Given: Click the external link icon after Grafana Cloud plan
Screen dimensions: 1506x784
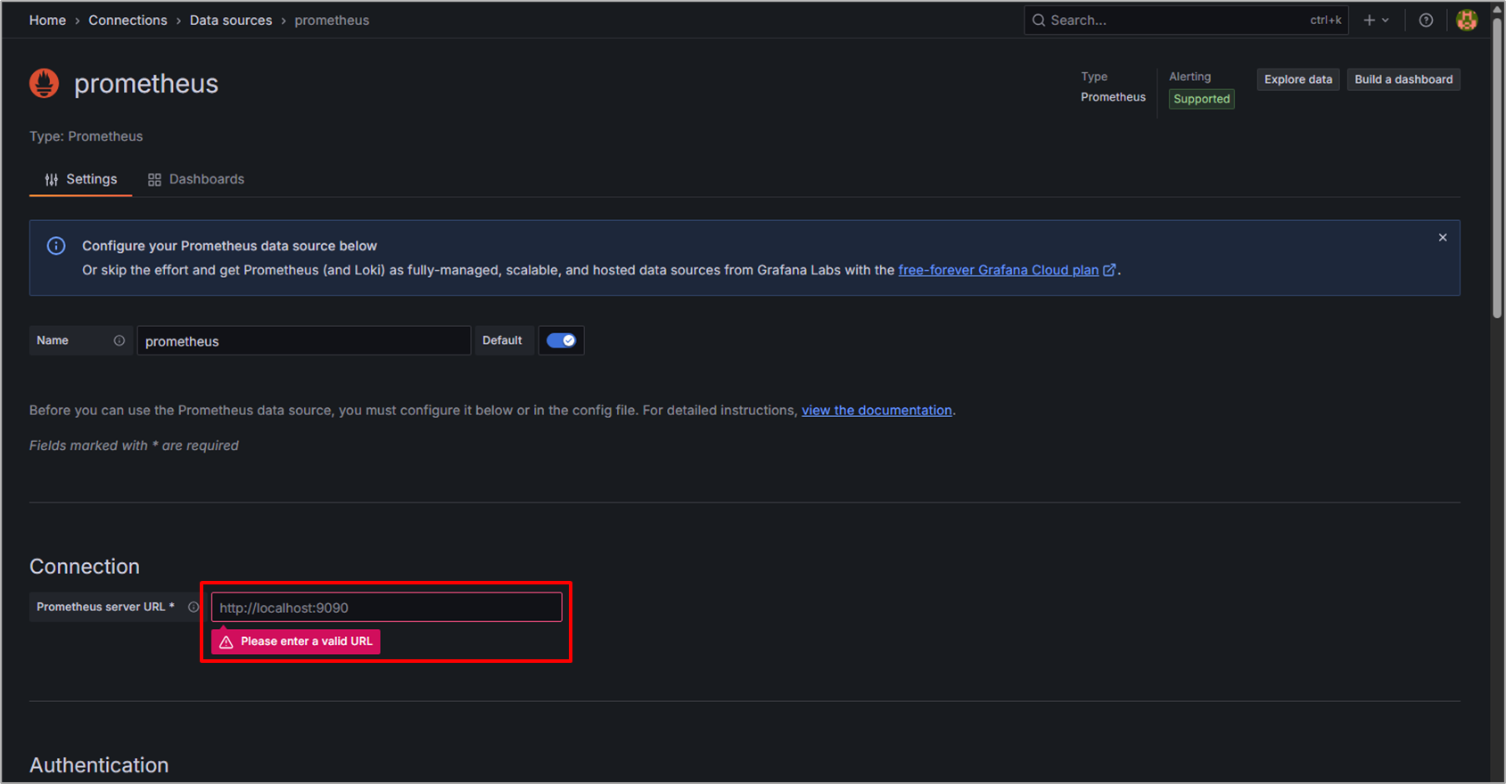Looking at the screenshot, I should (x=1109, y=270).
